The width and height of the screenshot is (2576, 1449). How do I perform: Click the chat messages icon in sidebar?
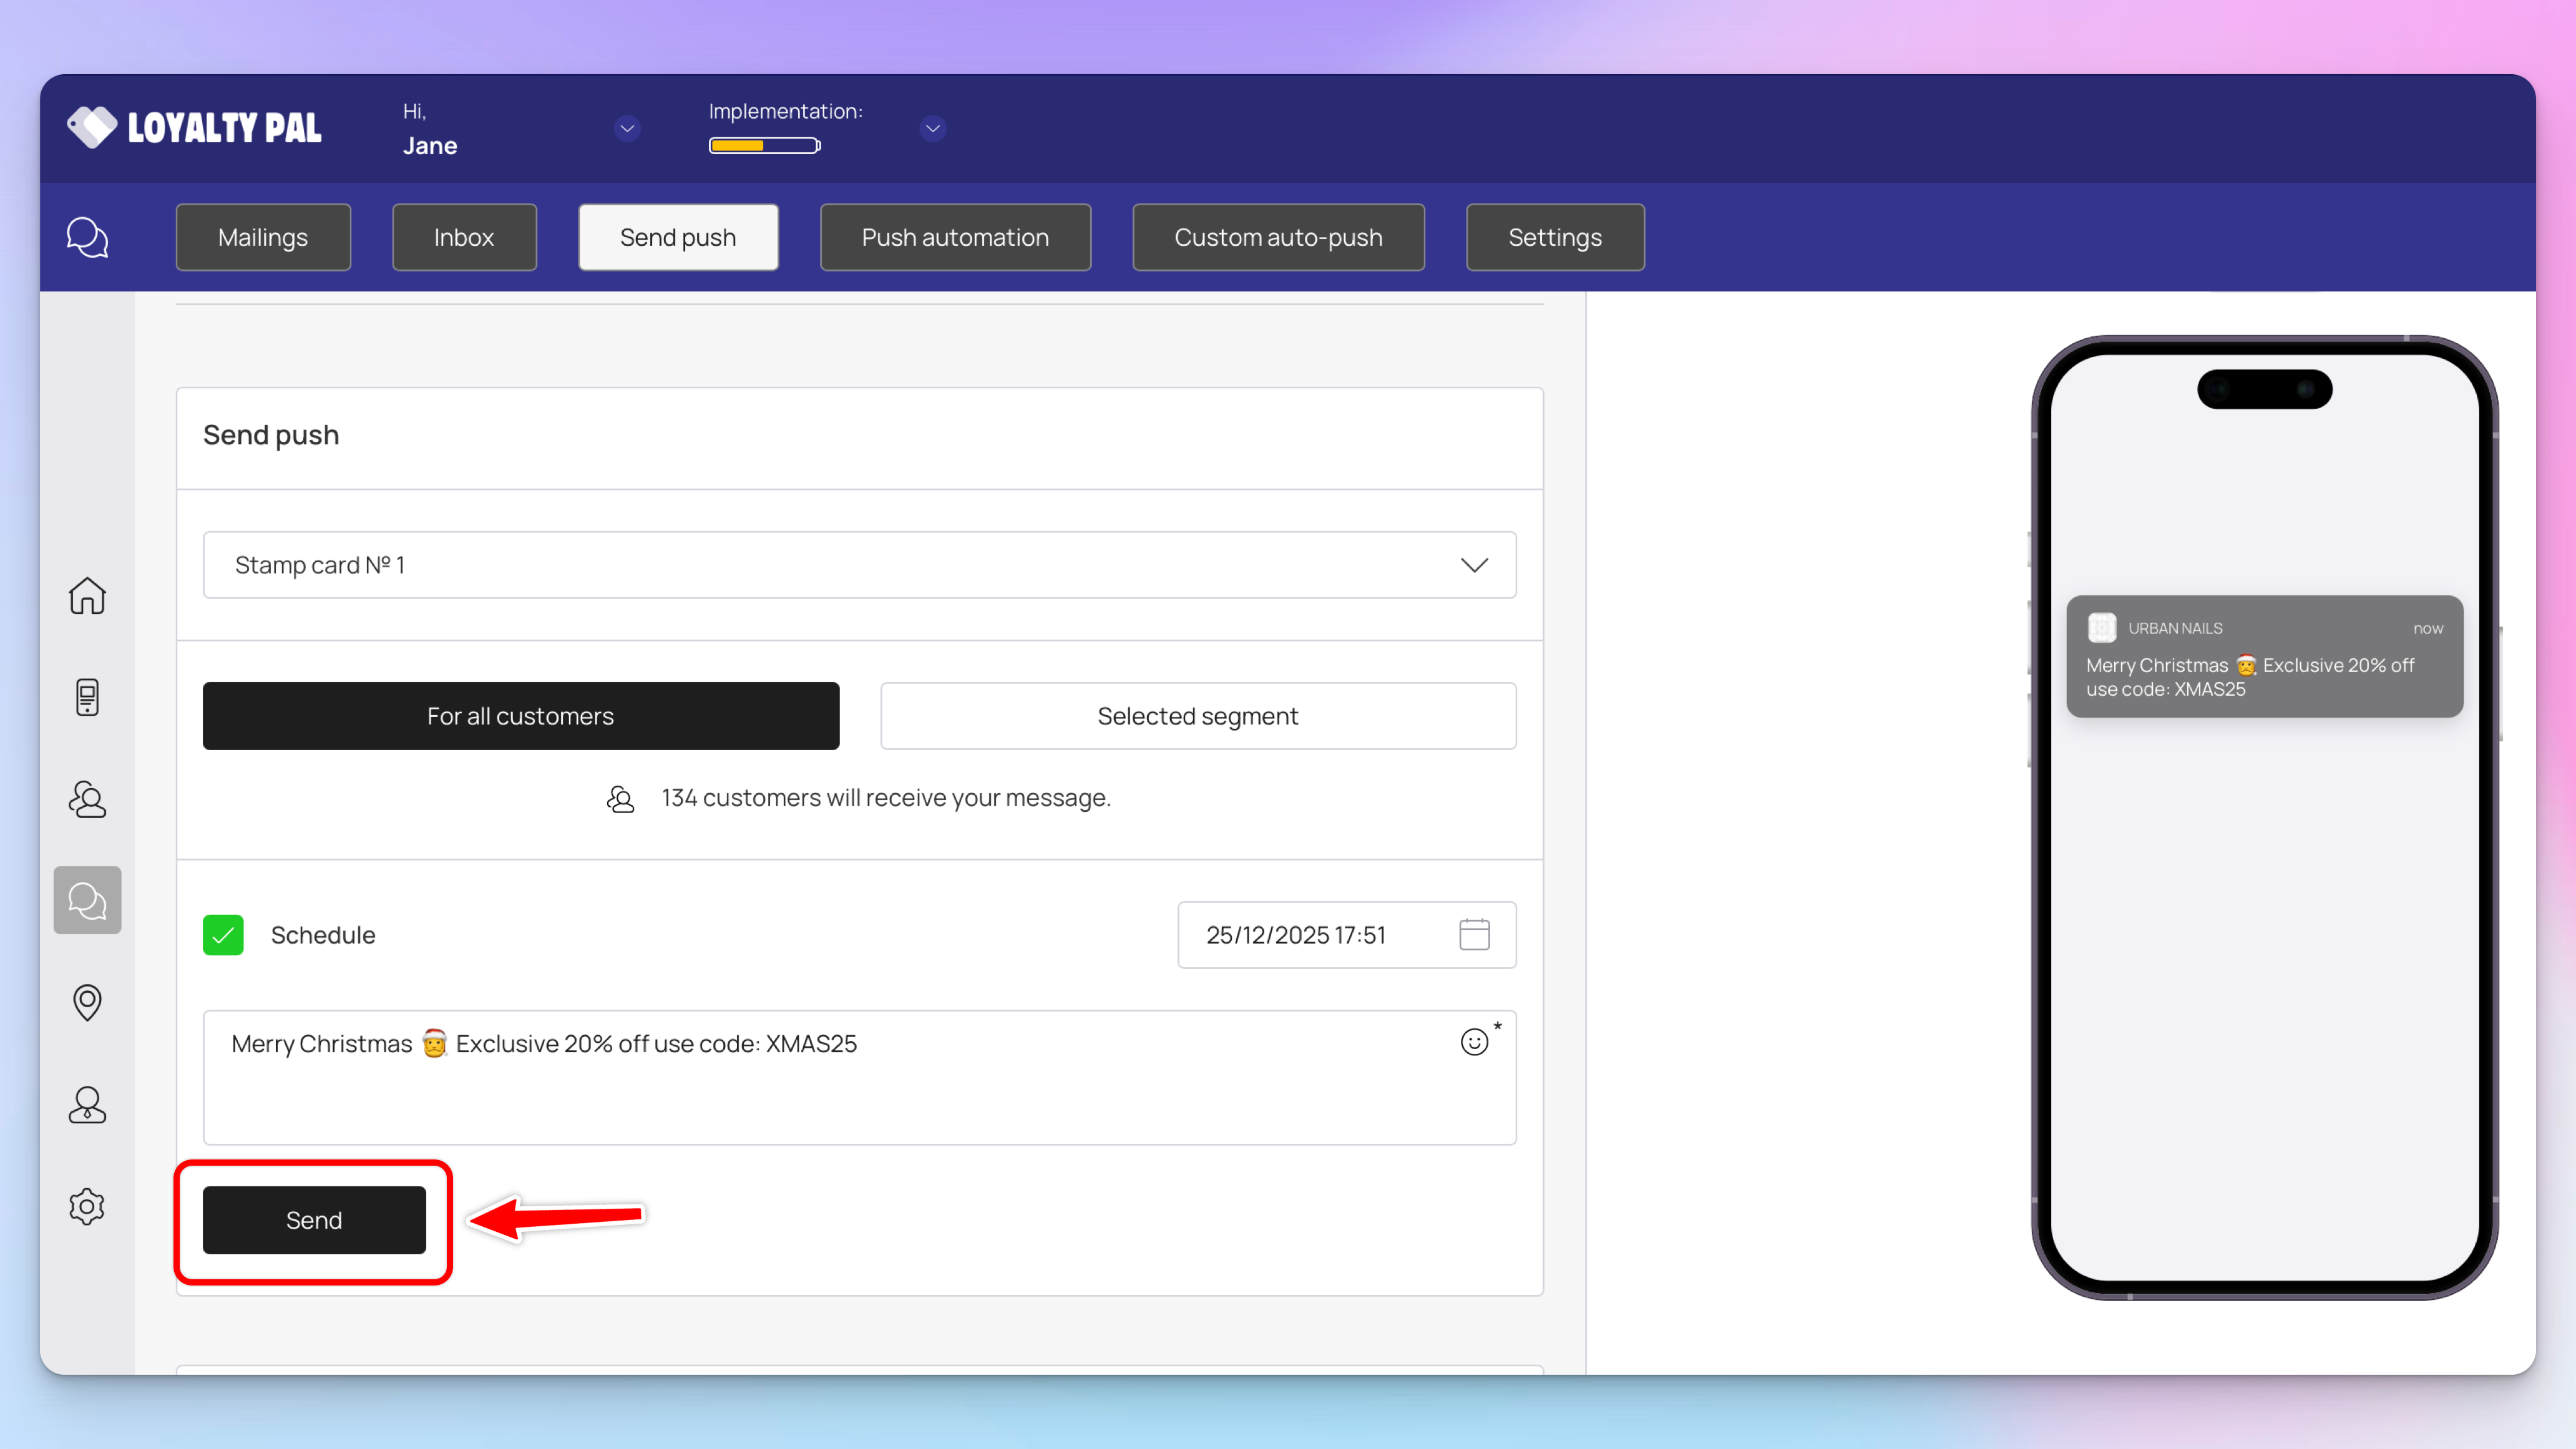(x=87, y=900)
